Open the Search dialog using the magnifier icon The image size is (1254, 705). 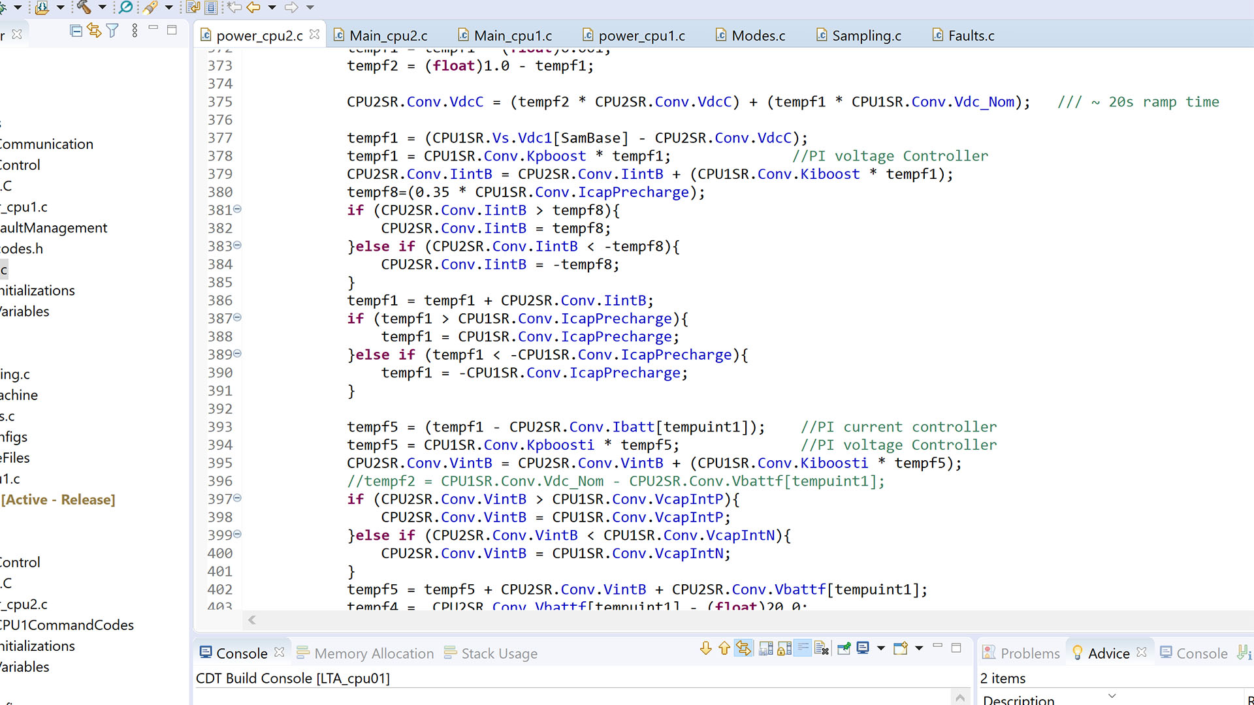(x=125, y=8)
